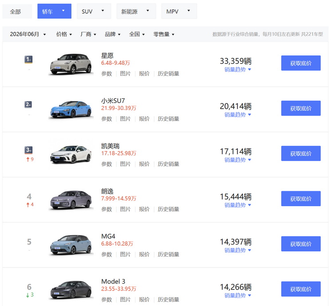Open the 2026年06月 date filter

28,34
